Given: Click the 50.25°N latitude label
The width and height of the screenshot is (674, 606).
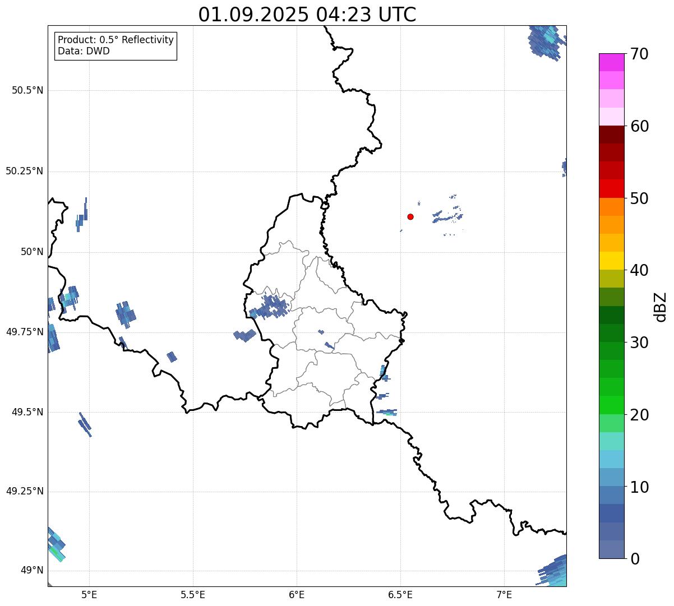Looking at the screenshot, I should pyautogui.click(x=25, y=171).
